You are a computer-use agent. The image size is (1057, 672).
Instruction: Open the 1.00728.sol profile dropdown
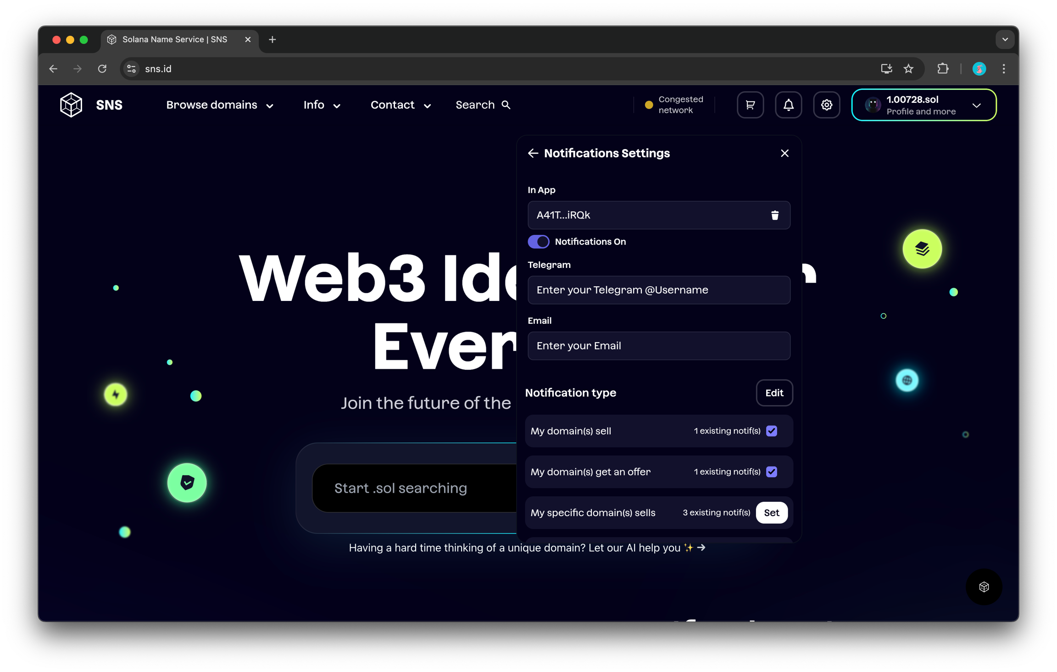click(x=923, y=105)
